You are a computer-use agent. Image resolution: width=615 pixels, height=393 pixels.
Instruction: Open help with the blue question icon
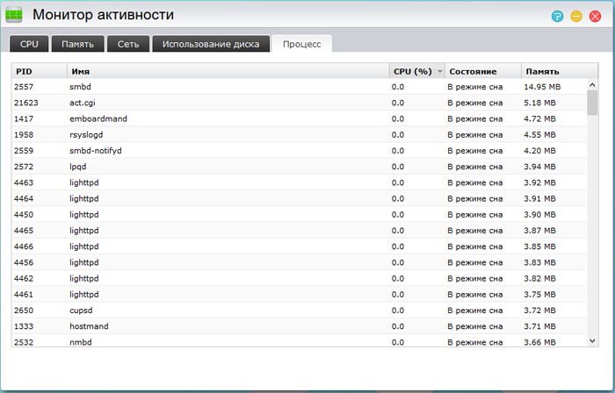[x=557, y=16]
